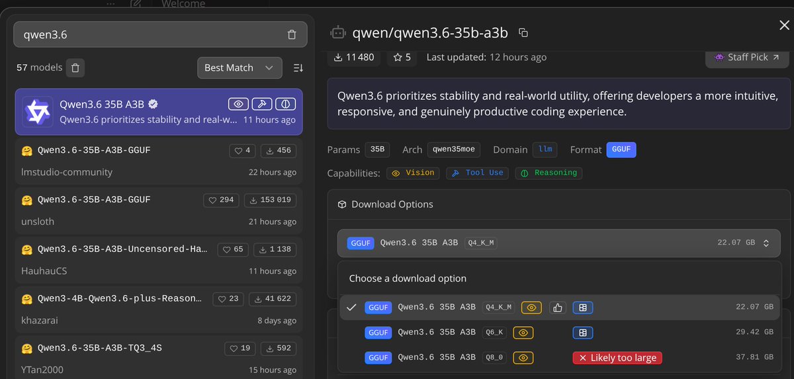Click the Last updated: 12 hours ago text
This screenshot has width=794, height=379.
(486, 57)
